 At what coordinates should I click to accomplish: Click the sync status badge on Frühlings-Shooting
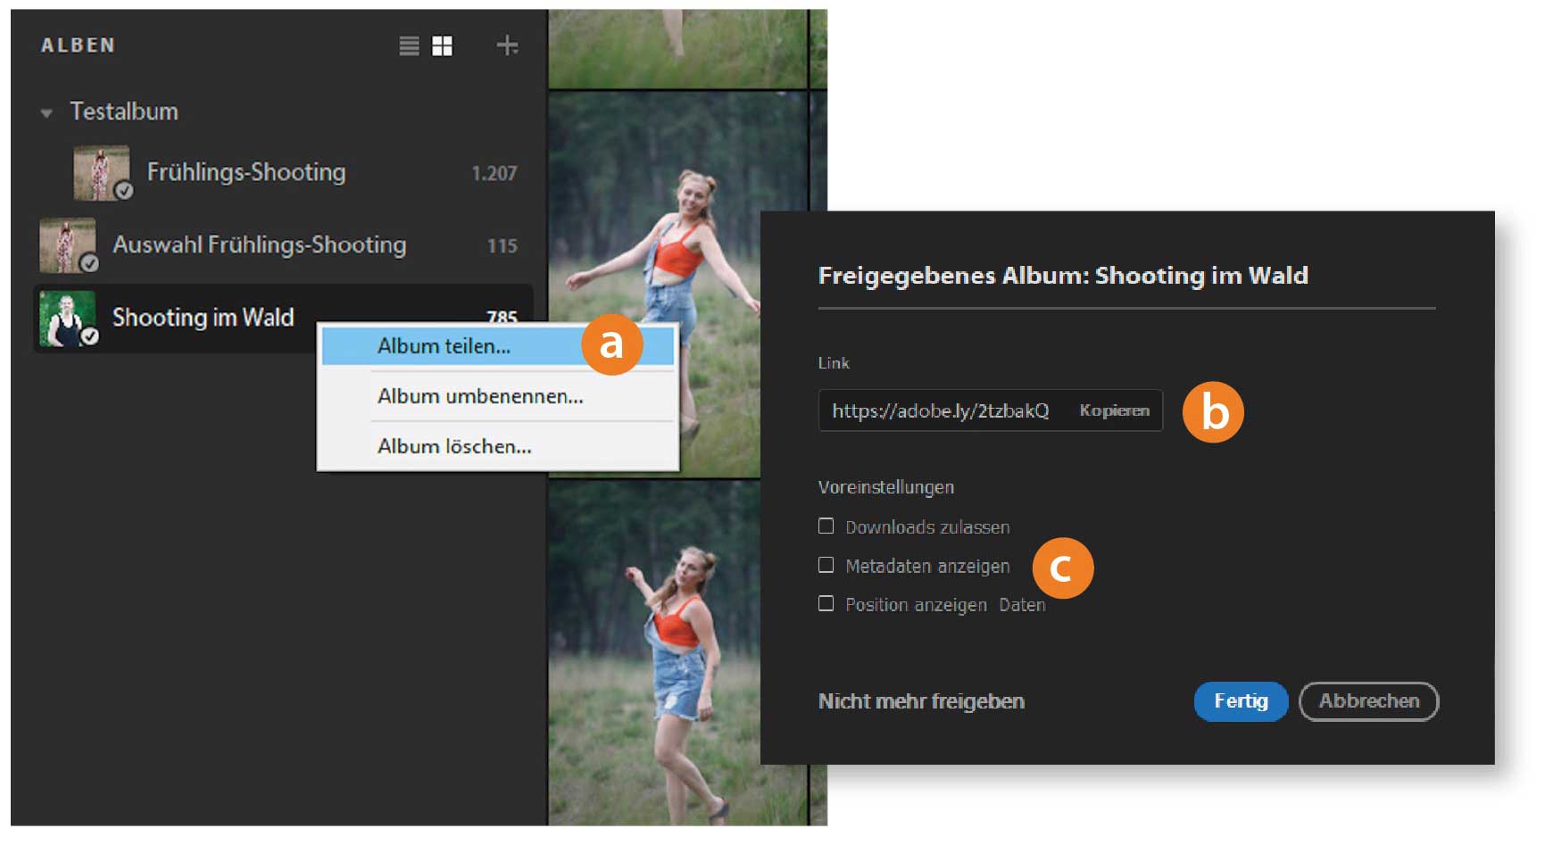point(124,190)
